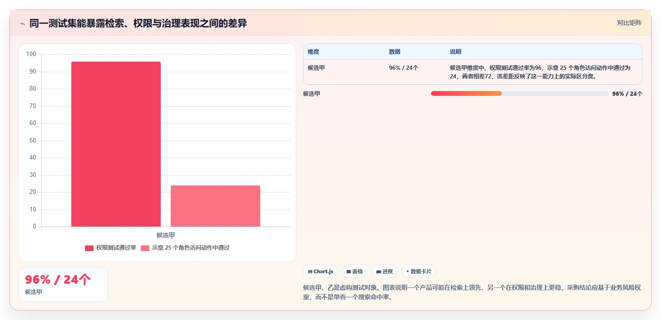Click the 96% / 24个 table cell

point(403,67)
